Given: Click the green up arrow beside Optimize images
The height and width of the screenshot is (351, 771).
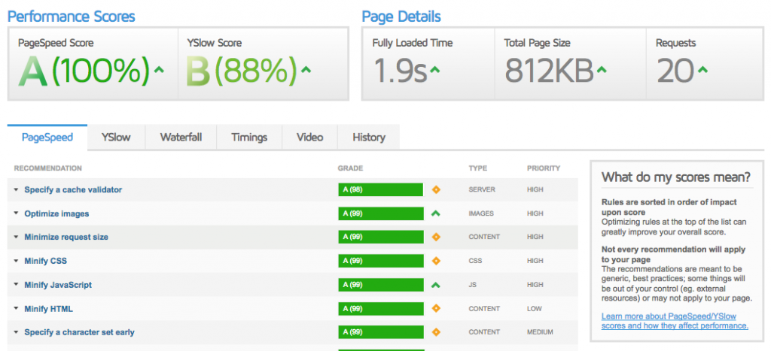Looking at the screenshot, I should click(x=436, y=213).
